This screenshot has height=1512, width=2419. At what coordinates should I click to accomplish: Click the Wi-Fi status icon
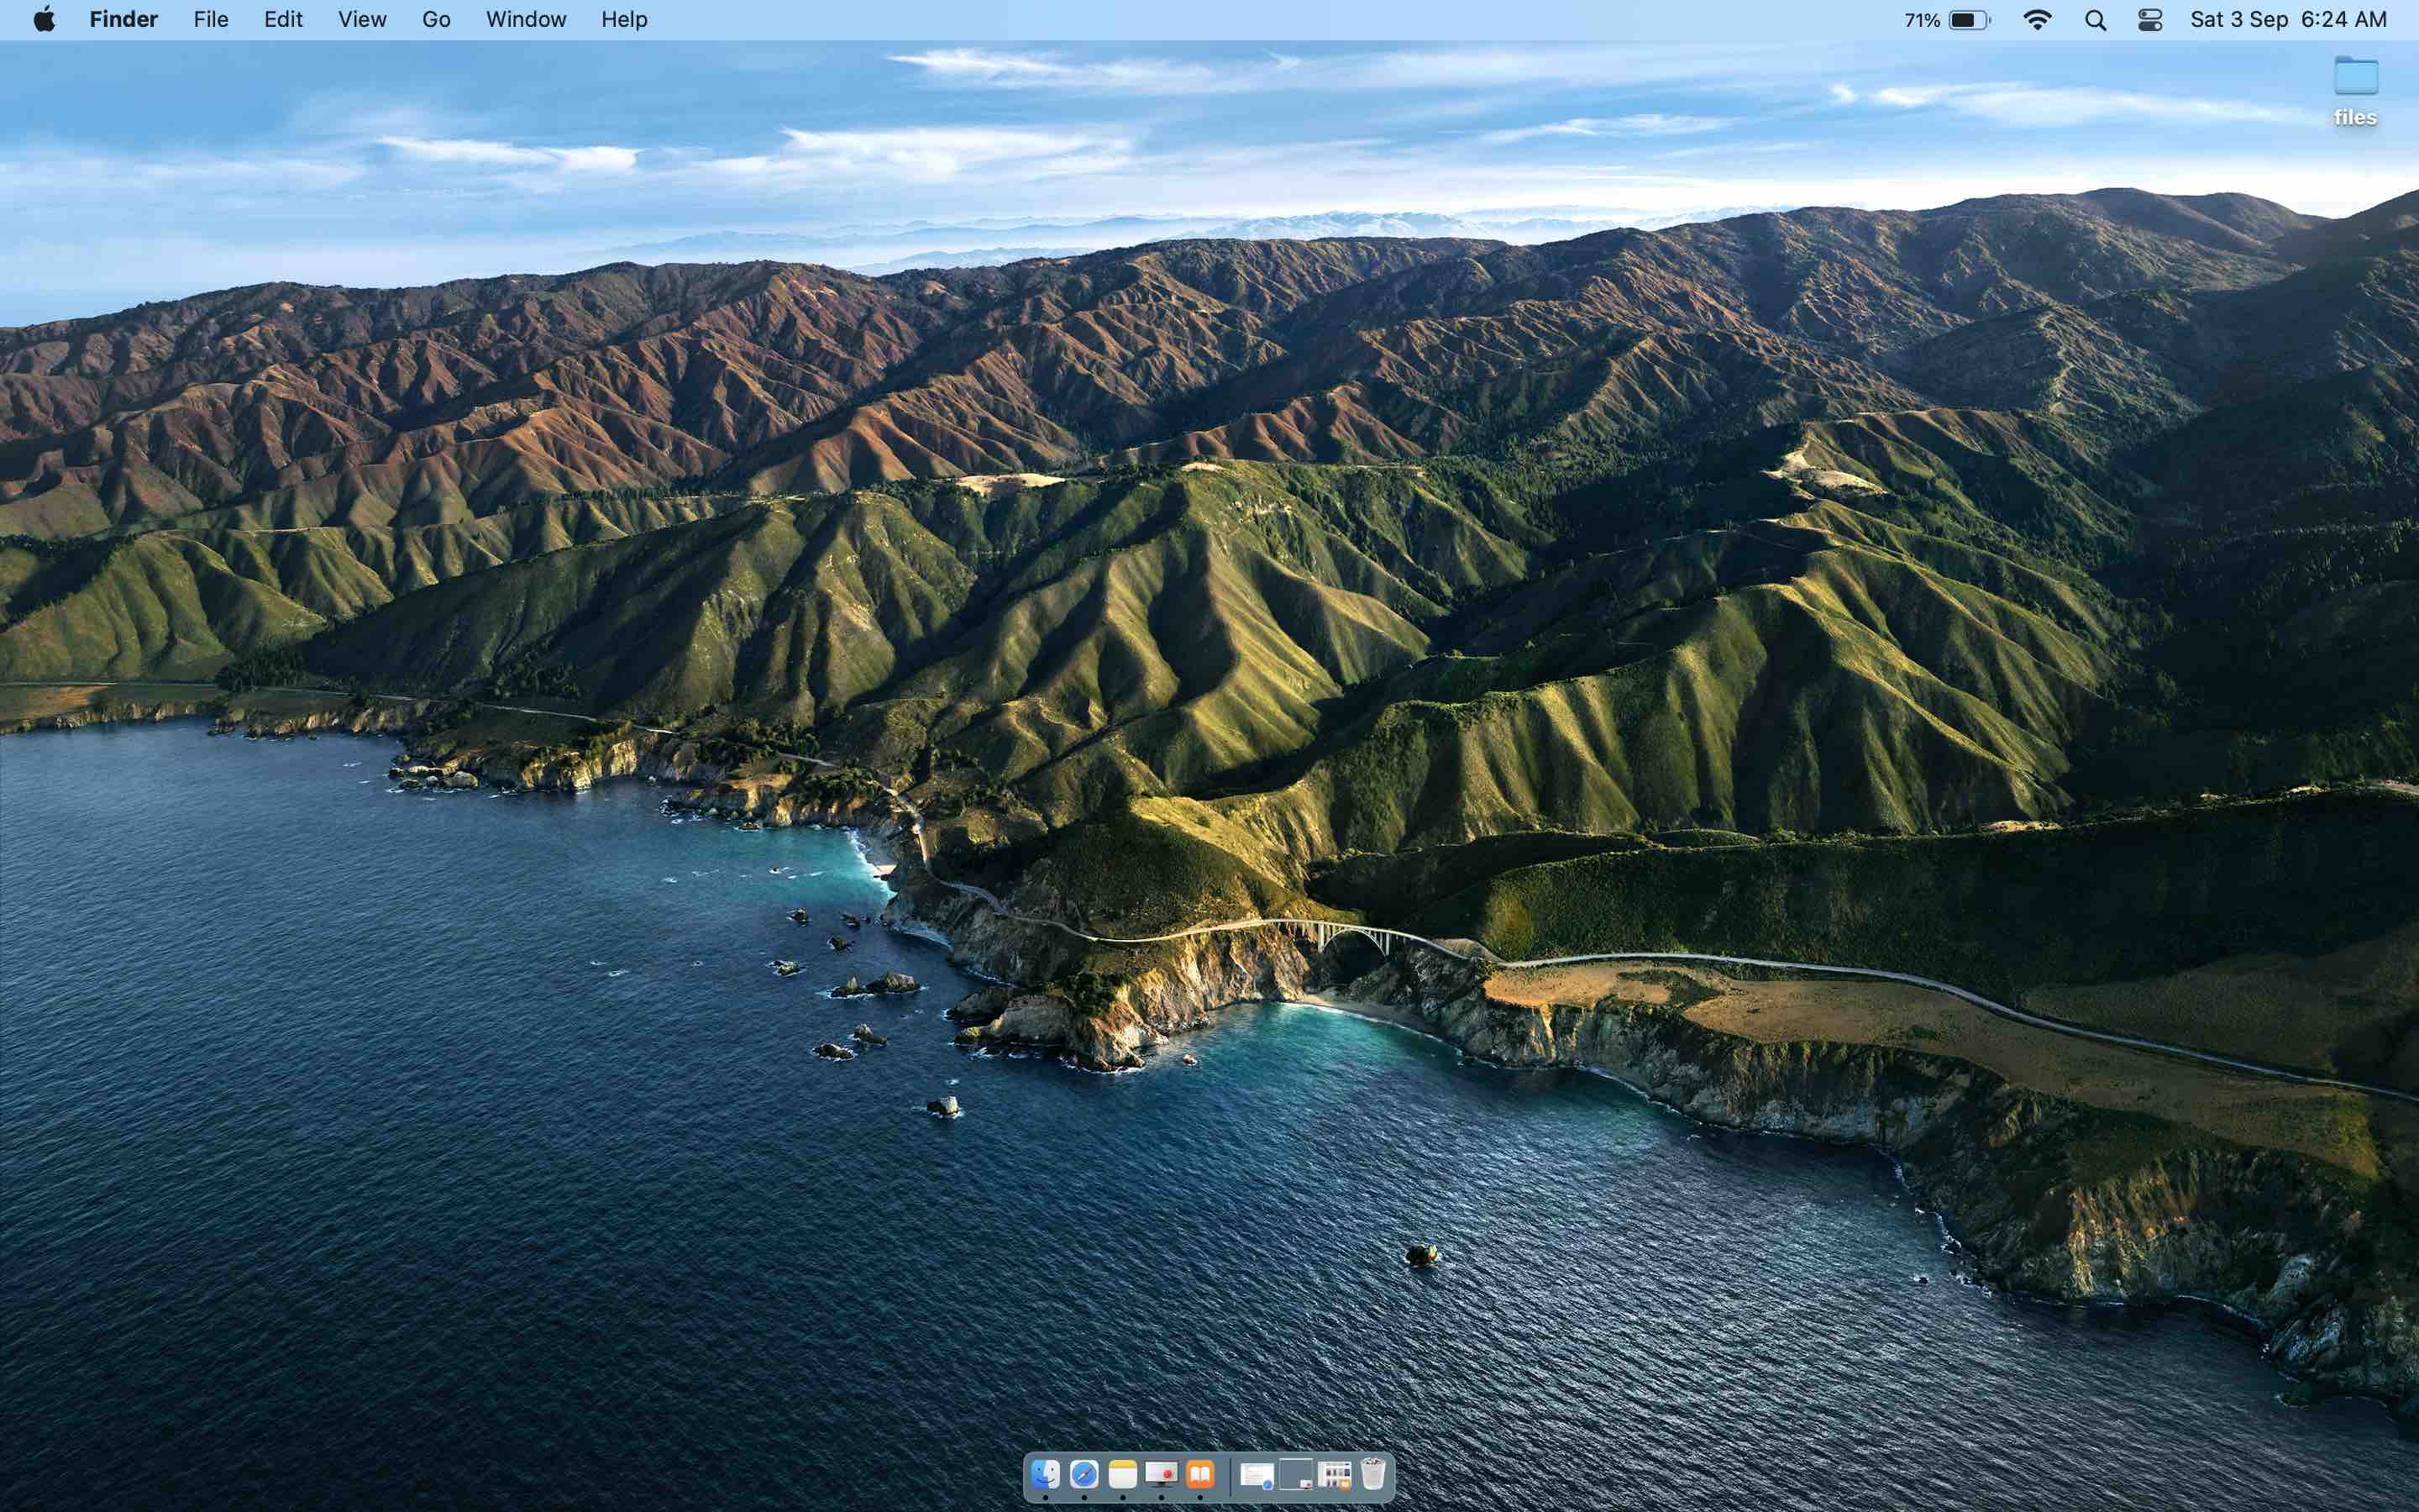(2036, 20)
